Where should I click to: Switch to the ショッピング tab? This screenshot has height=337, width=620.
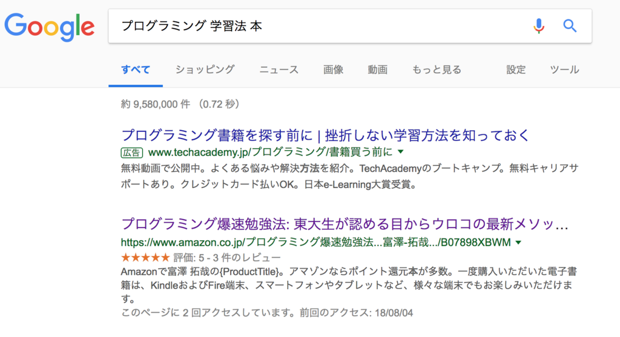click(205, 70)
